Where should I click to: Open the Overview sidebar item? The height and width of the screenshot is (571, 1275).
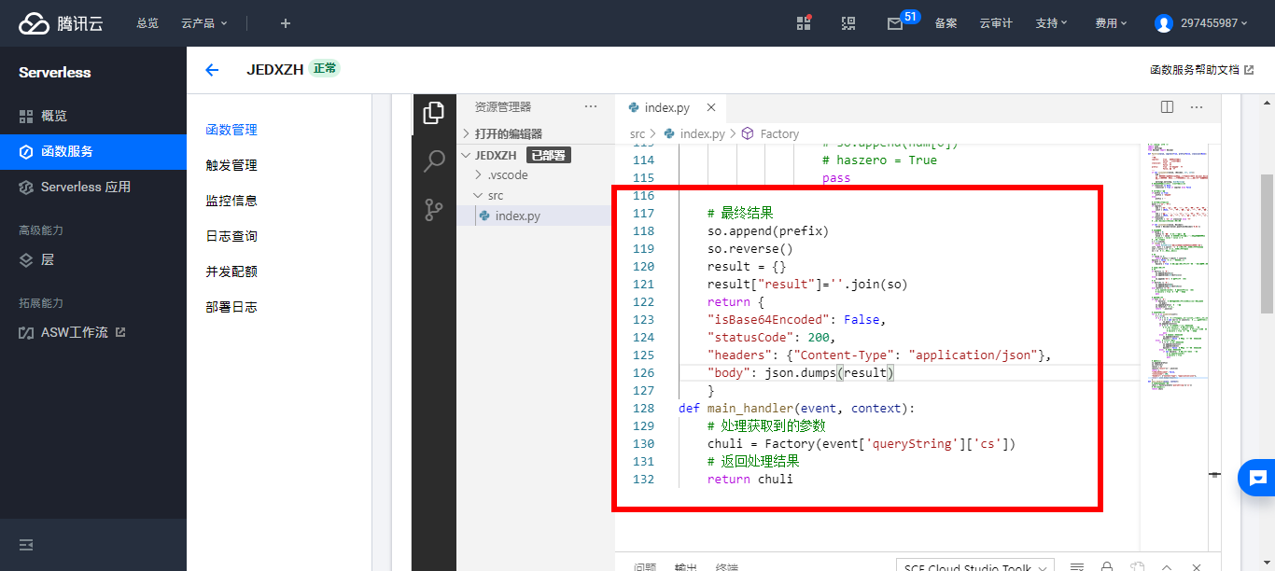click(x=93, y=117)
